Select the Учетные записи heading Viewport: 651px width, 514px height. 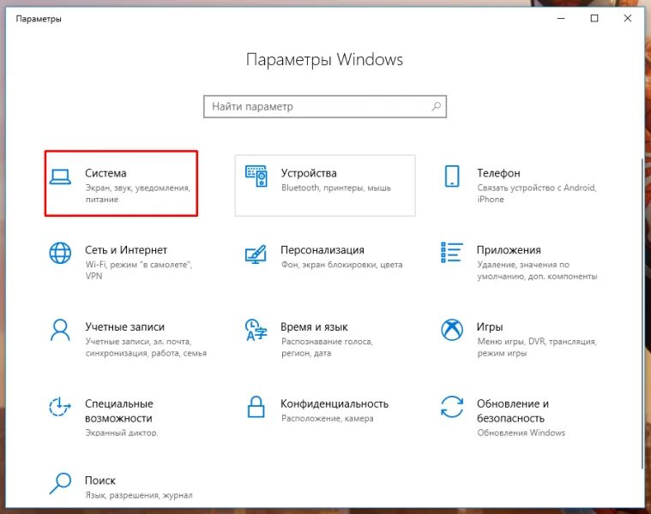[125, 326]
